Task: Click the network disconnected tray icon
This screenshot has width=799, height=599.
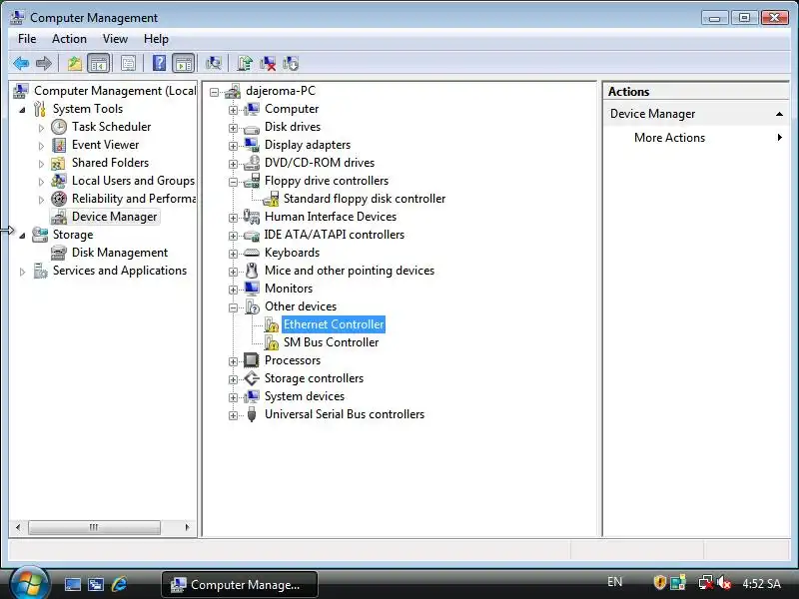Action: click(x=705, y=583)
